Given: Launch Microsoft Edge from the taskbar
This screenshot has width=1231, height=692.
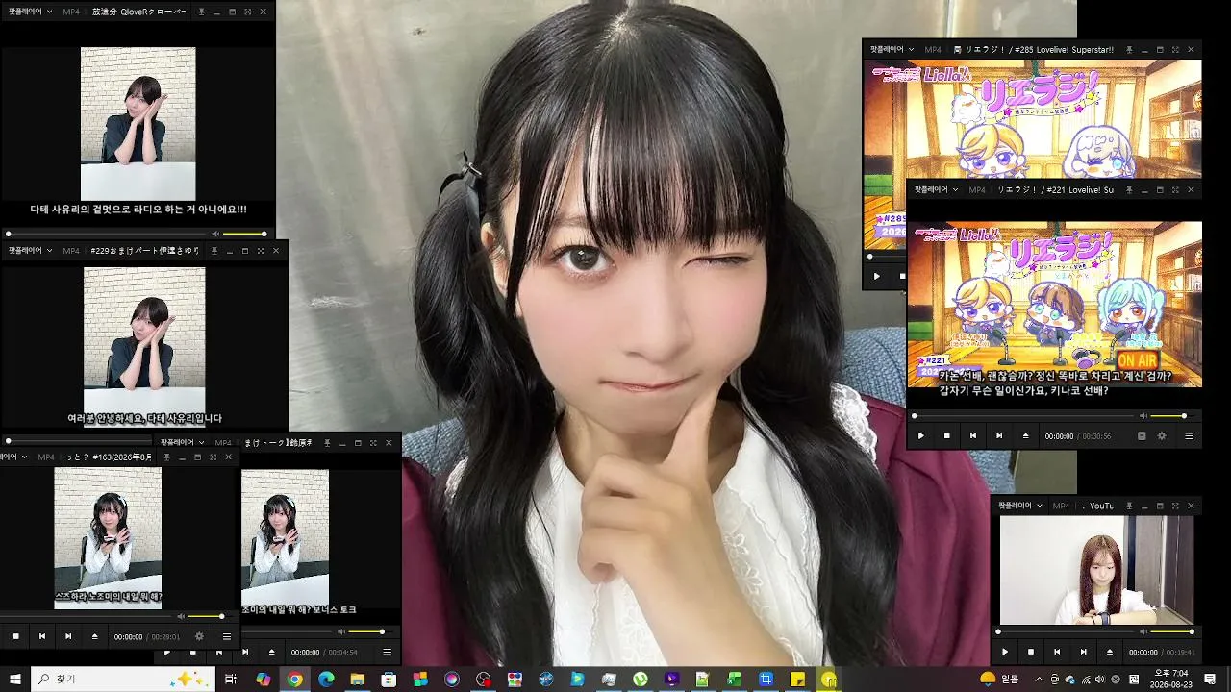Looking at the screenshot, I should click(x=326, y=680).
